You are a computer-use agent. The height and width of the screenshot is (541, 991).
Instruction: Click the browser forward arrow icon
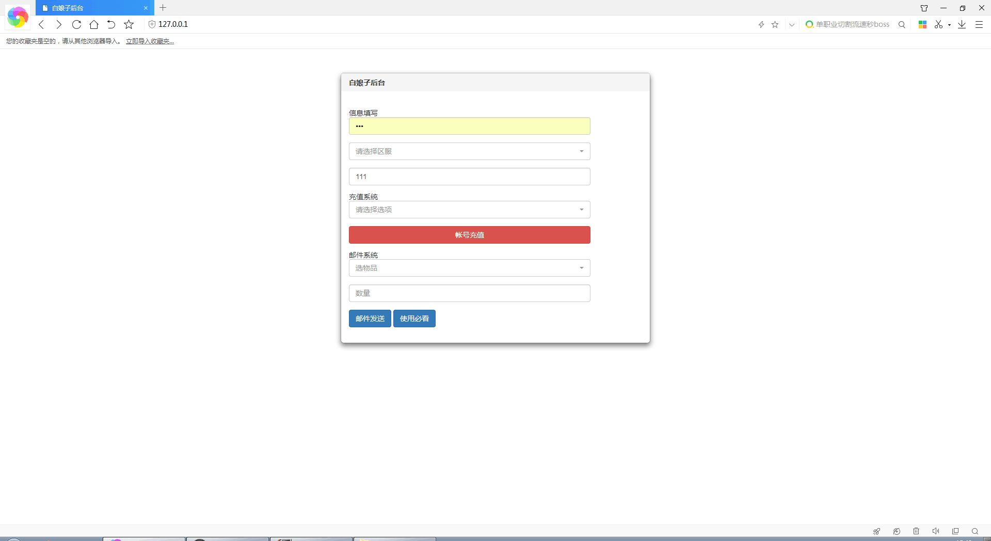tap(59, 24)
